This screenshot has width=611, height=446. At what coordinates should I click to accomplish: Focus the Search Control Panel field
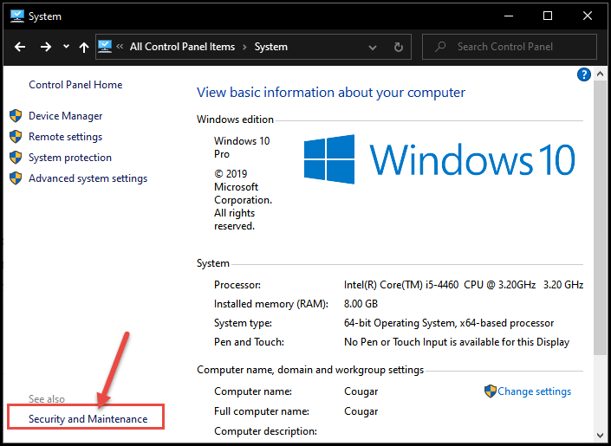(510, 47)
